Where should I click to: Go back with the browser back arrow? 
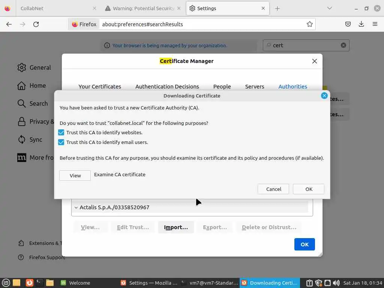click(9, 24)
